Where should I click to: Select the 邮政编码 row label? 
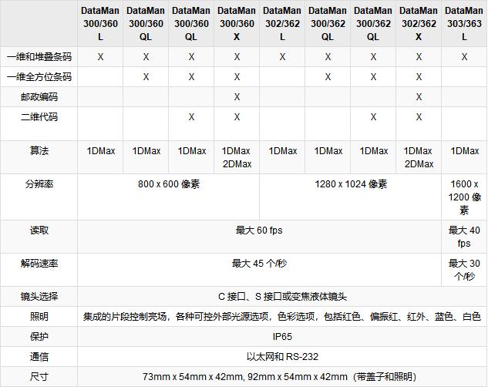tap(39, 97)
